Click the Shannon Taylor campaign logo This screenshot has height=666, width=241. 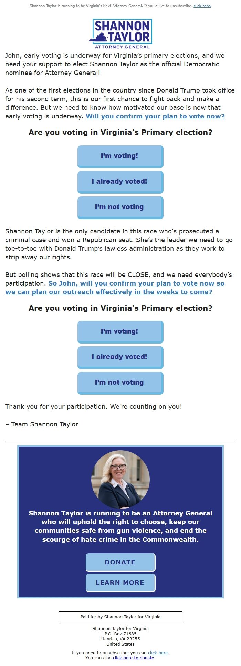click(x=121, y=32)
